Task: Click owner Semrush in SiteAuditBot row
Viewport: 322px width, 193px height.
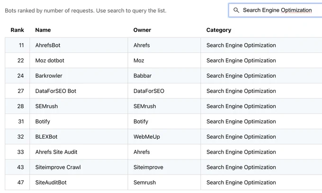Action: pyautogui.click(x=164, y=182)
